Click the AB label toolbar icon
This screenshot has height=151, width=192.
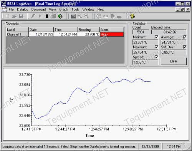[106, 16]
